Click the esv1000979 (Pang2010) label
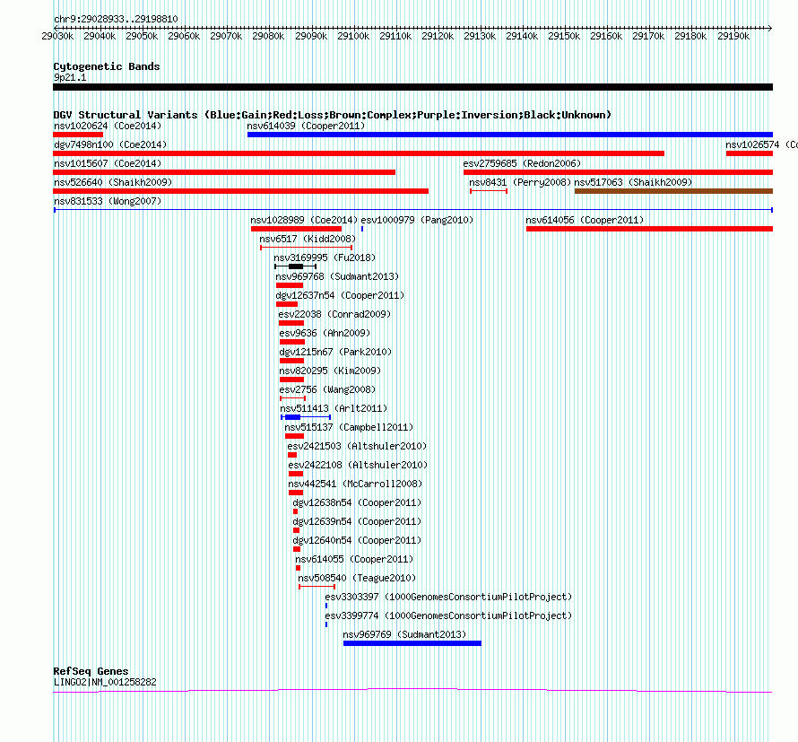Viewport: 798px width, 742px height. 417,220
